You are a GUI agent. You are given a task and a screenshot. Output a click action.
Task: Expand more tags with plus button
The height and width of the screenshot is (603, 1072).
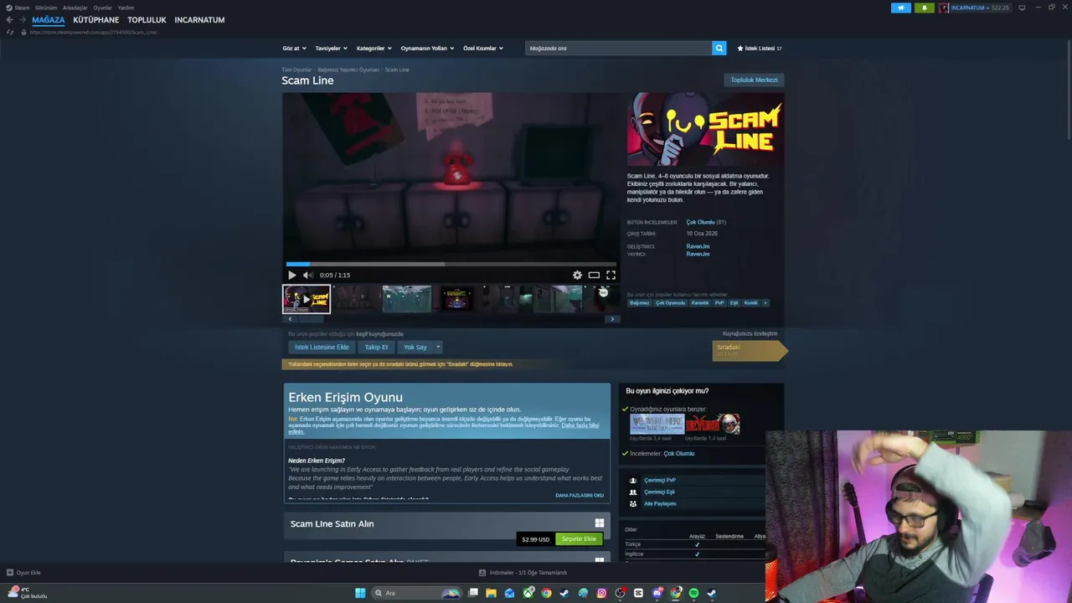pos(765,303)
